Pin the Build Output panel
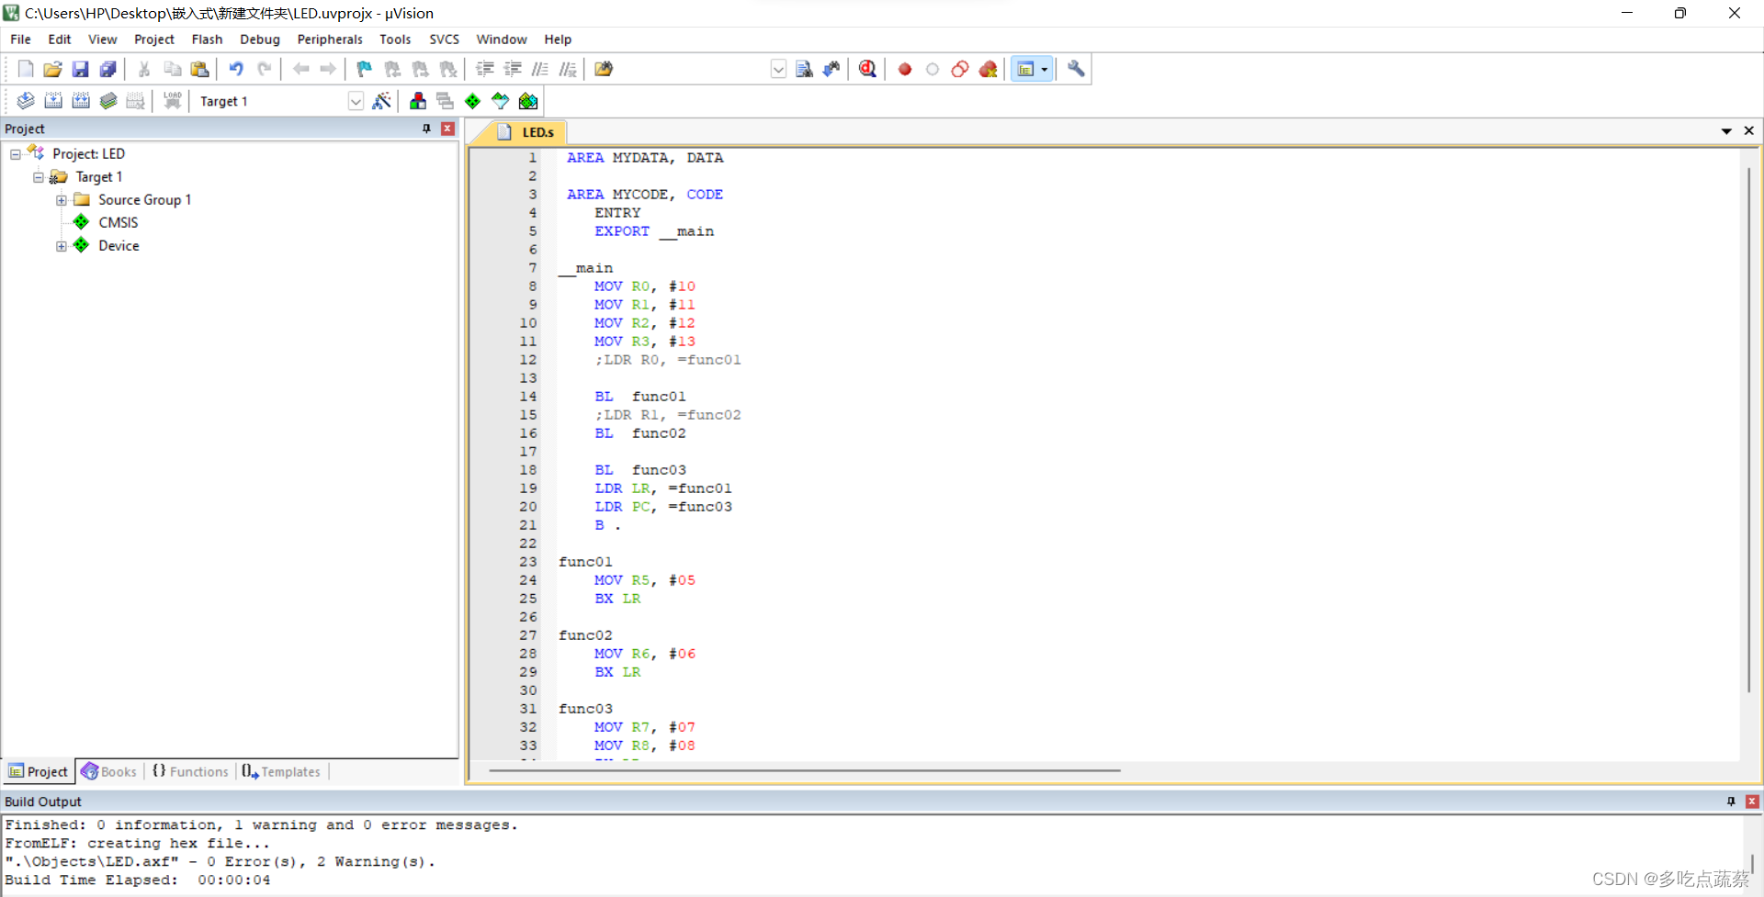The image size is (1764, 897). [1731, 802]
